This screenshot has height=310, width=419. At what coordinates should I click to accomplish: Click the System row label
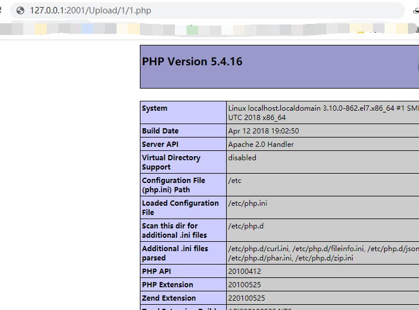tap(154, 108)
